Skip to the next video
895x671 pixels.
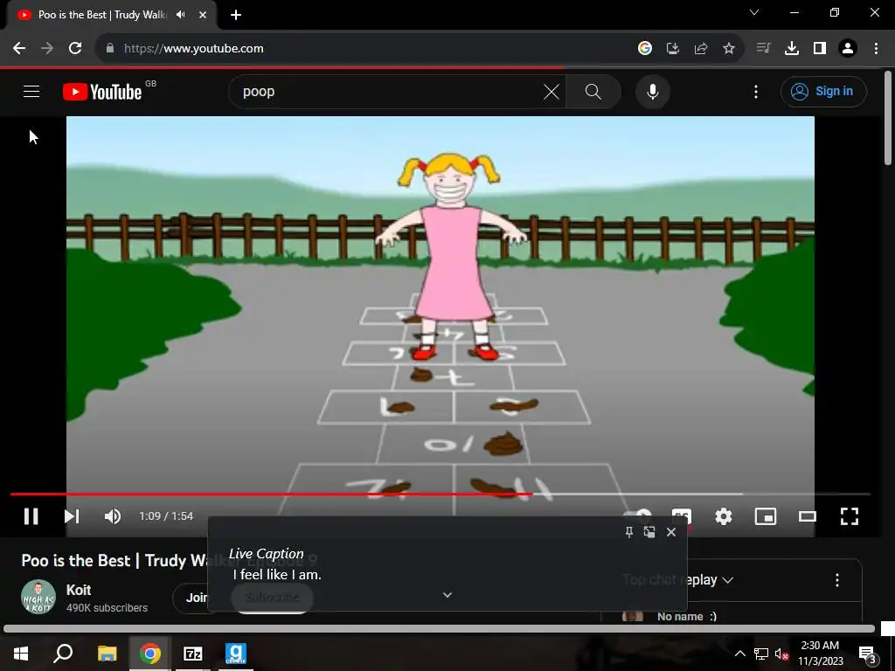tap(72, 516)
